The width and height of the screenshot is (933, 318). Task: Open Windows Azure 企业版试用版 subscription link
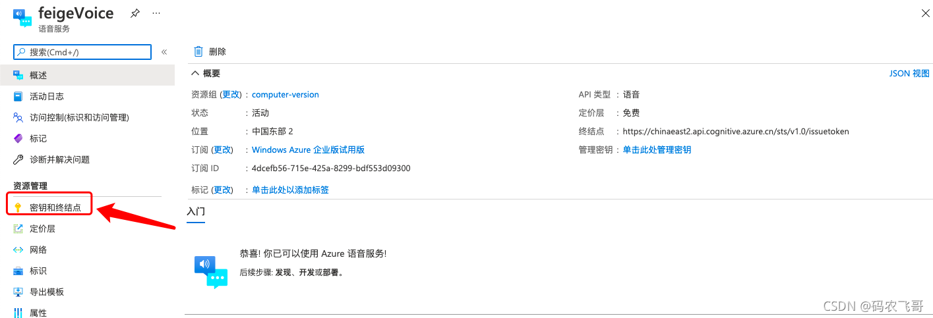pyautogui.click(x=308, y=150)
